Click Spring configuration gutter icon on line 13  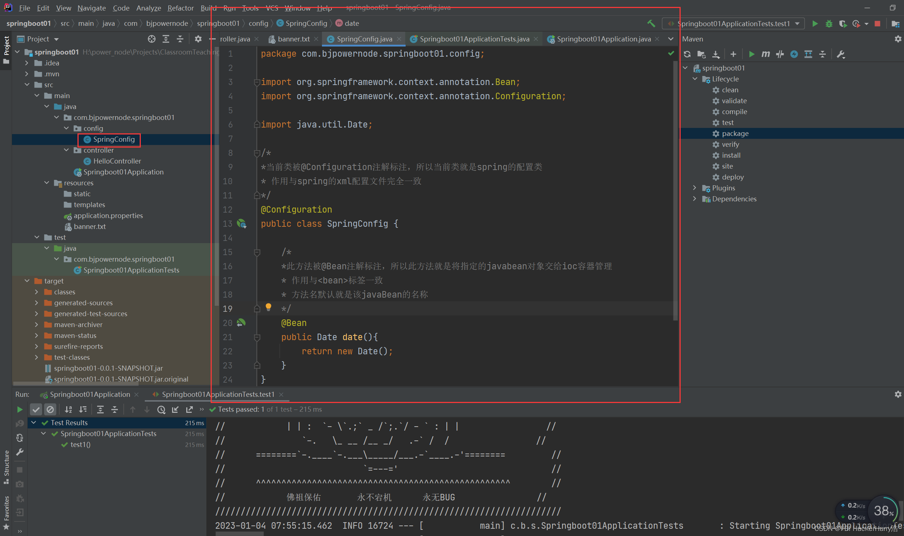(242, 223)
